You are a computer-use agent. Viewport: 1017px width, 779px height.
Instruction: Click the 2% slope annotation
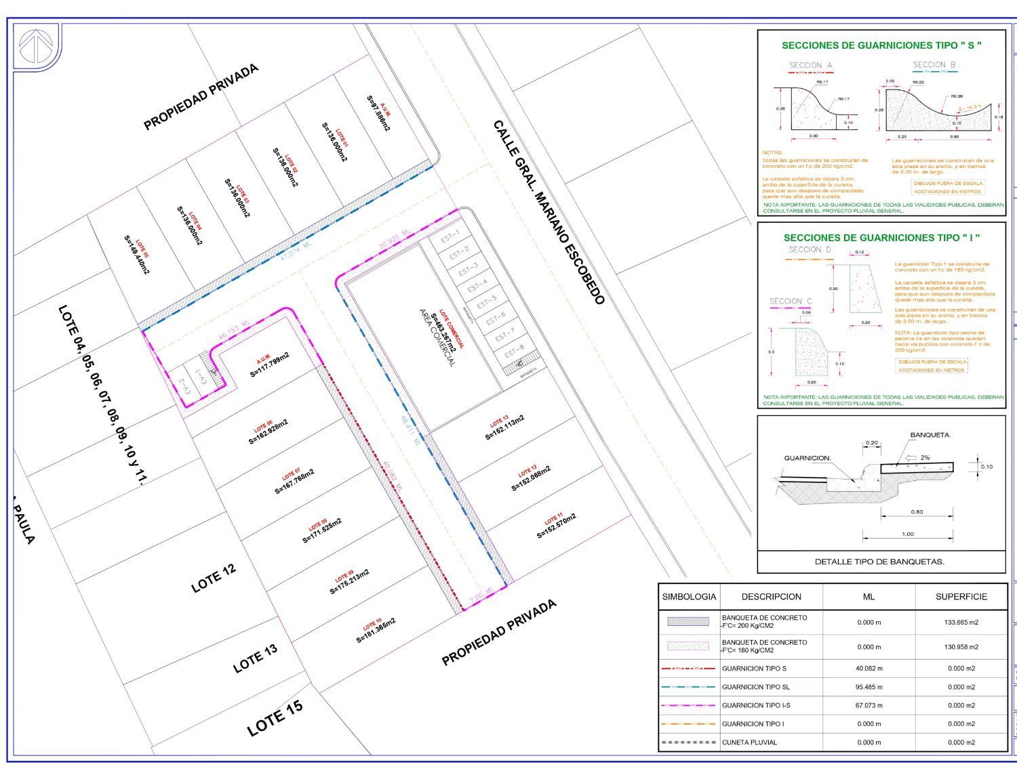point(925,458)
